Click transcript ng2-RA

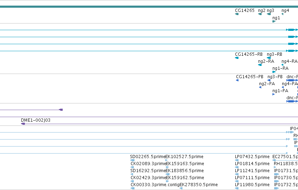click(x=266, y=61)
